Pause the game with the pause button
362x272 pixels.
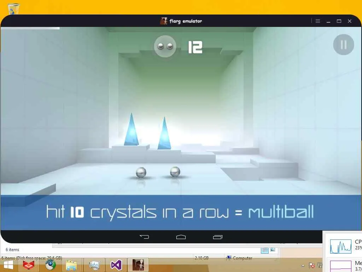[x=344, y=45]
